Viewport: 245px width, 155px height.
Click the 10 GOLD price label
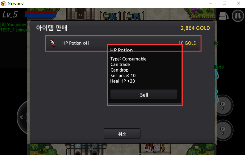click(x=188, y=43)
